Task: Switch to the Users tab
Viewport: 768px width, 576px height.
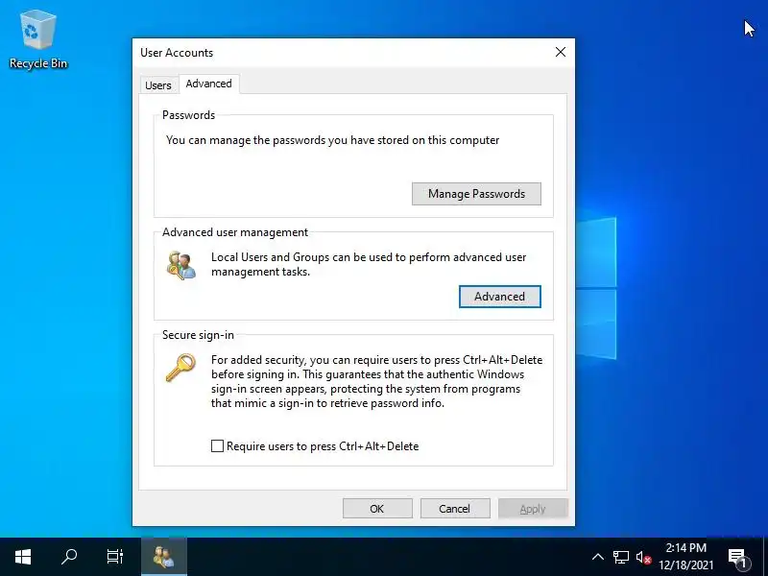Action: pos(158,85)
